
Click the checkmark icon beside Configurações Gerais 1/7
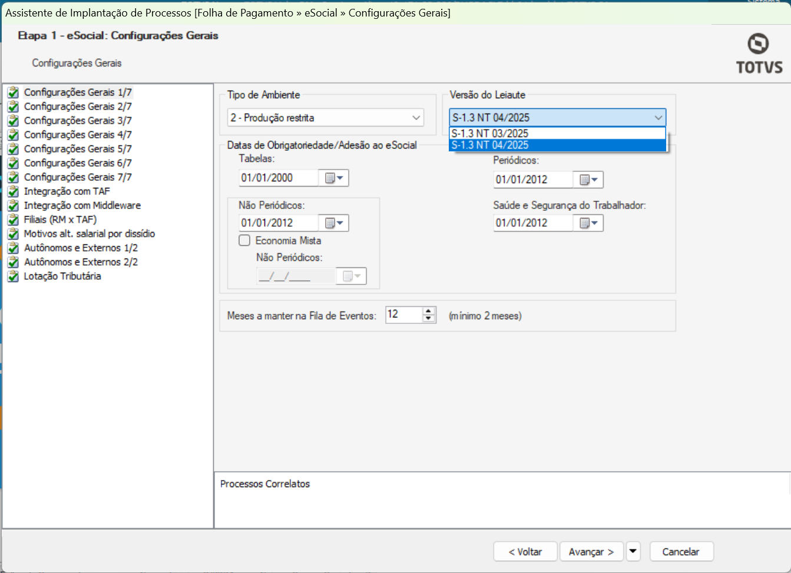coord(13,92)
